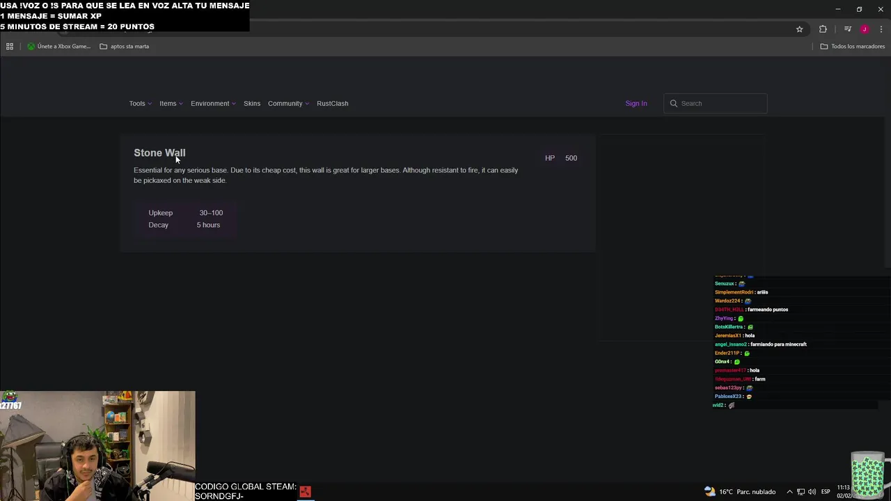Click the green emote next to Ender211P
Image resolution: width=891 pixels, height=501 pixels.
[747, 353]
